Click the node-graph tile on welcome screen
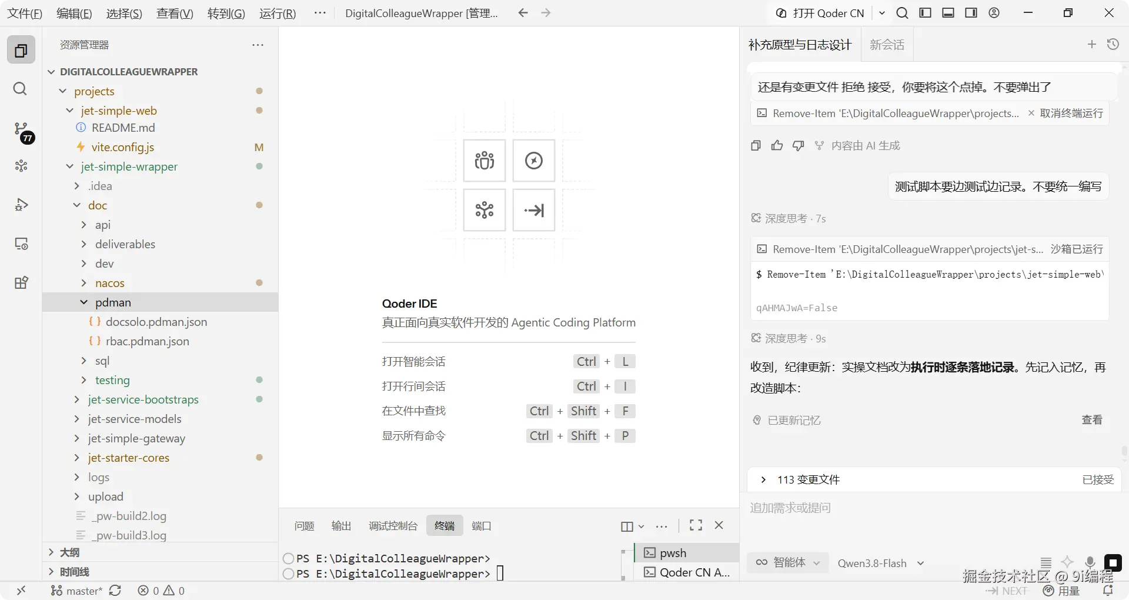This screenshot has width=1129, height=600. [x=485, y=210]
